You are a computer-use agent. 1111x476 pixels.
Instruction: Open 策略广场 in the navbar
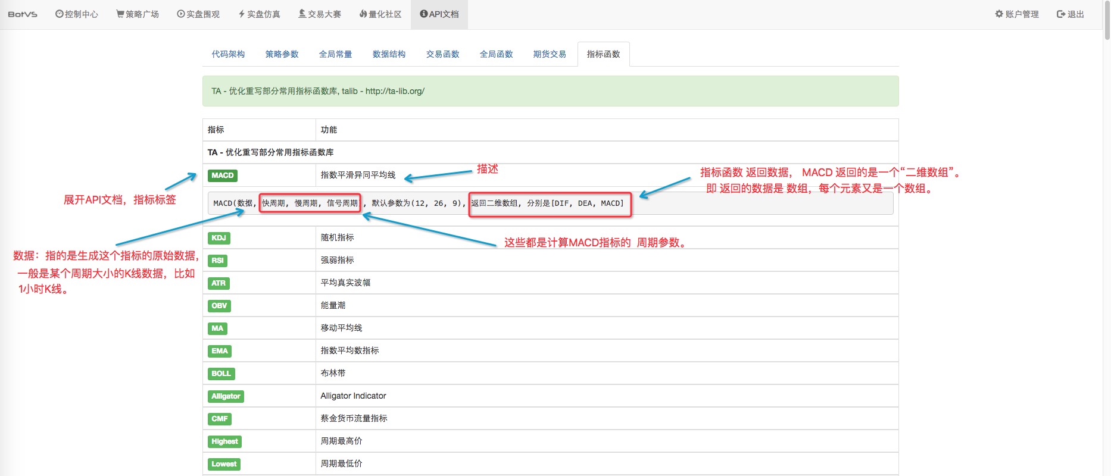138,14
